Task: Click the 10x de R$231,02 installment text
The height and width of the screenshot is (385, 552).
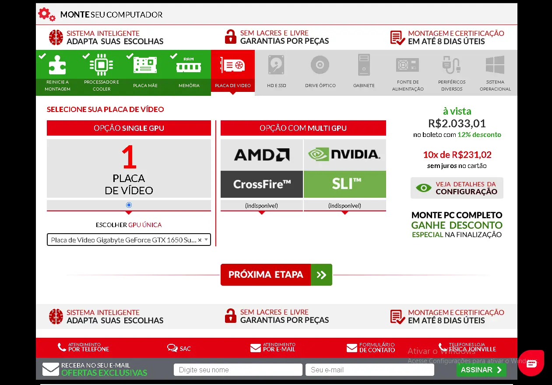Action: (457, 154)
